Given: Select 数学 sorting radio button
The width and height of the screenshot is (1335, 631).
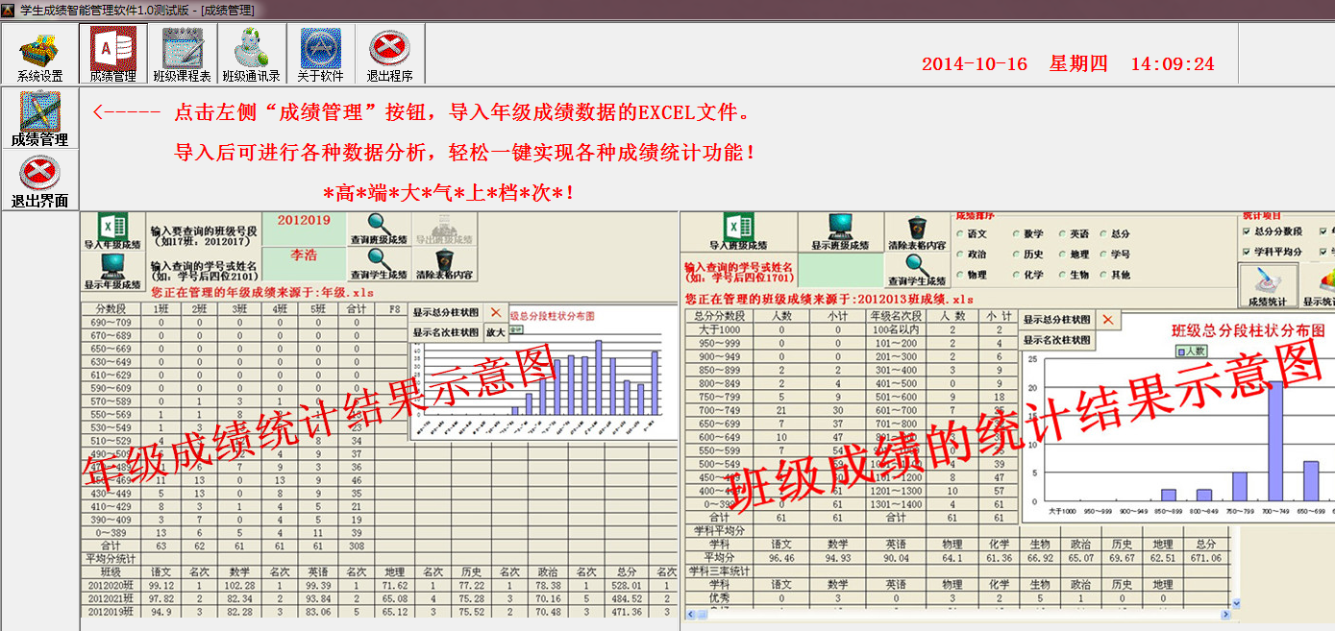Looking at the screenshot, I should (1028, 233).
